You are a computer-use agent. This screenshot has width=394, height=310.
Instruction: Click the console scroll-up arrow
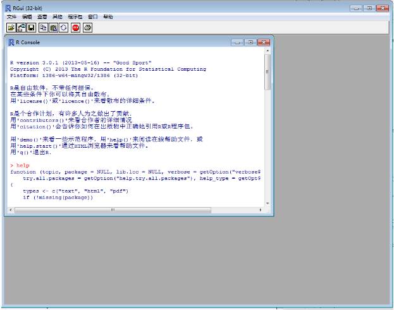point(268,51)
